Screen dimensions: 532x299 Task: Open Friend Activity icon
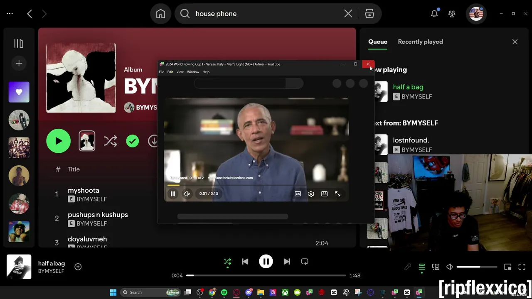coord(452,14)
